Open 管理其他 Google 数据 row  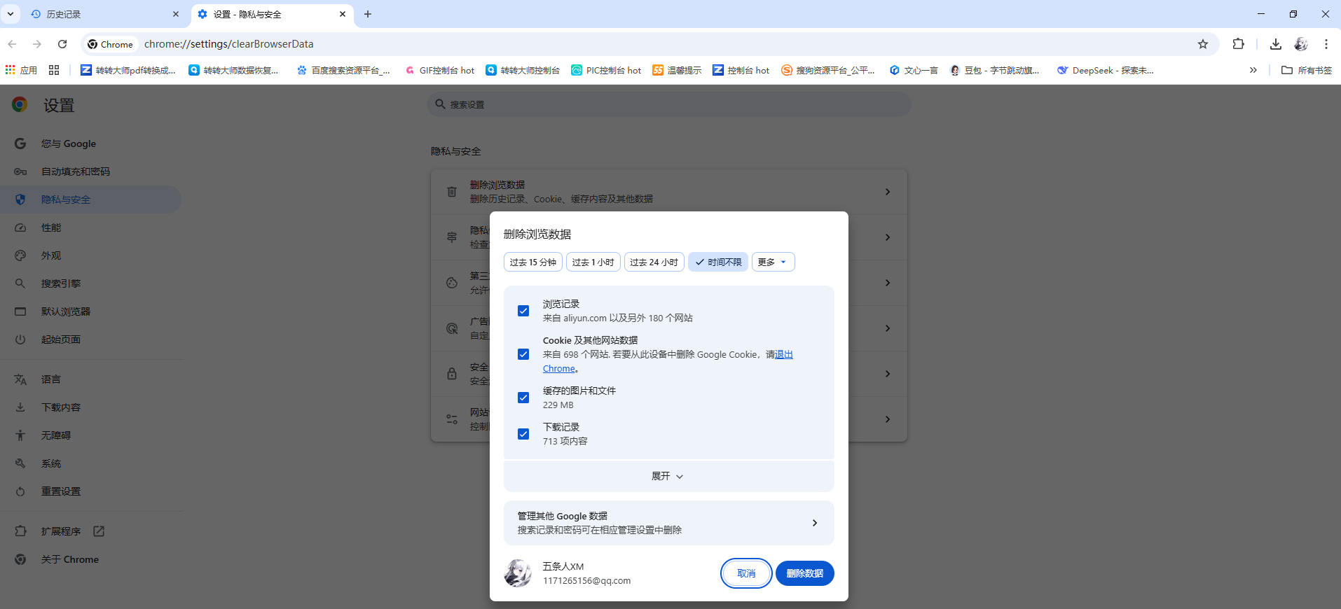point(669,523)
